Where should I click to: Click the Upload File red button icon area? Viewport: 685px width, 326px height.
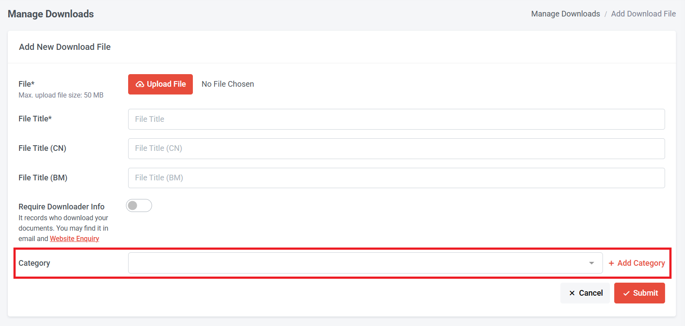coord(160,84)
